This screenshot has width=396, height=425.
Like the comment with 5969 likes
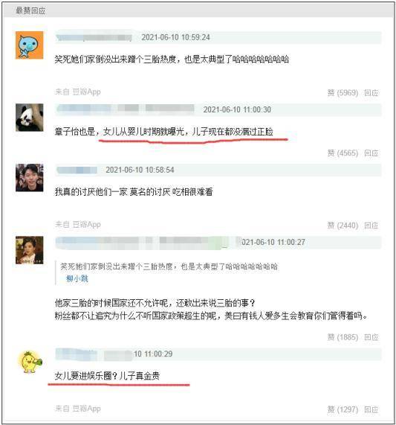[x=343, y=93]
